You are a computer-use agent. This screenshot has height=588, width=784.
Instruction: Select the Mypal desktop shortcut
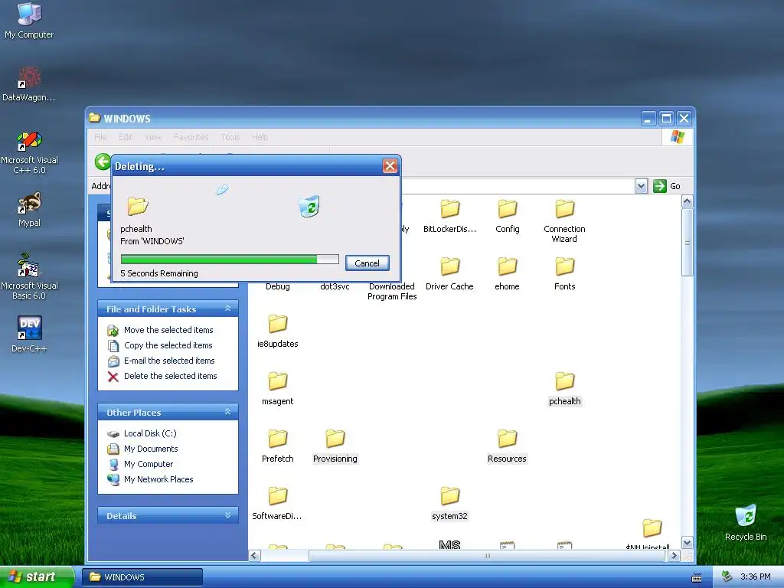(29, 210)
